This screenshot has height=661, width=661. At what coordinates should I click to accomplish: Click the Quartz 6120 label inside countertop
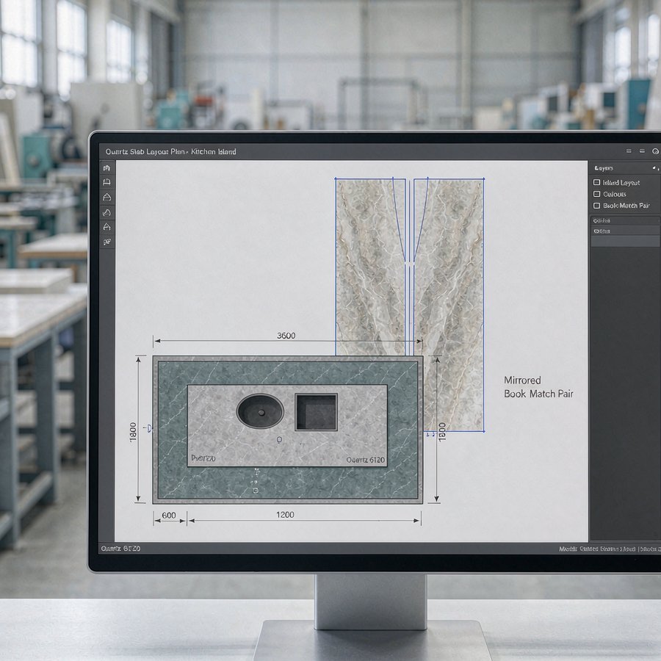pos(366,460)
